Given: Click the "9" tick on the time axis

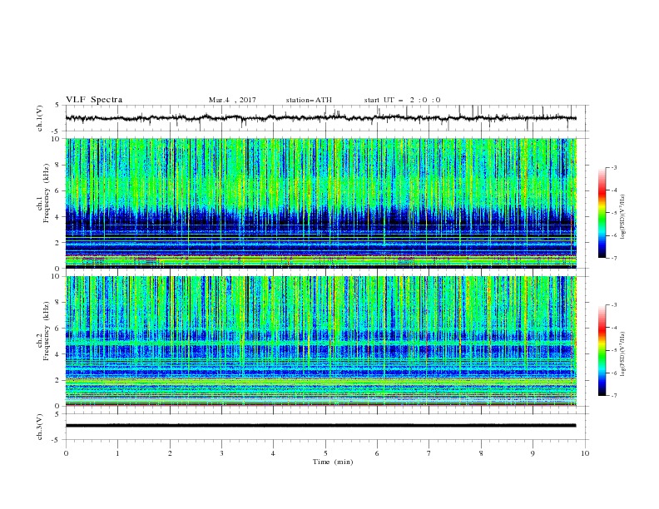Looking at the screenshot, I should pyautogui.click(x=533, y=453).
